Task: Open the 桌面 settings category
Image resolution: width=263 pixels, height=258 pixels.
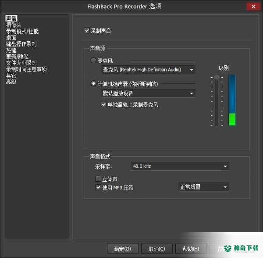Action: [11, 38]
